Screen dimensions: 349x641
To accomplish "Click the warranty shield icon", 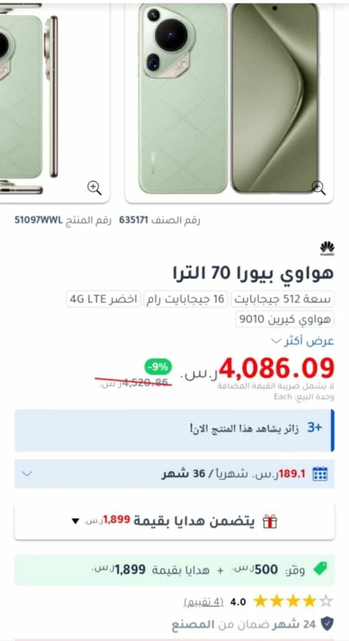I will (x=327, y=624).
